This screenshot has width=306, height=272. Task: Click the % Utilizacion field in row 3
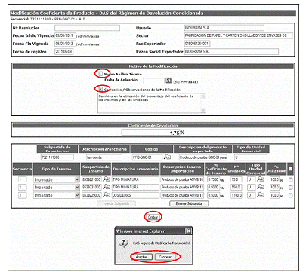coord(274,195)
